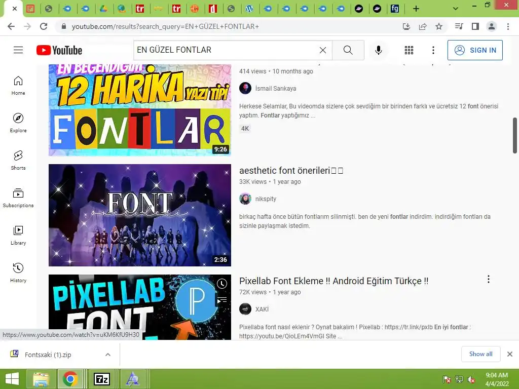Viewport: 519px width, 389px height.
Task: Open File Explorer from taskbar
Action: (41, 379)
